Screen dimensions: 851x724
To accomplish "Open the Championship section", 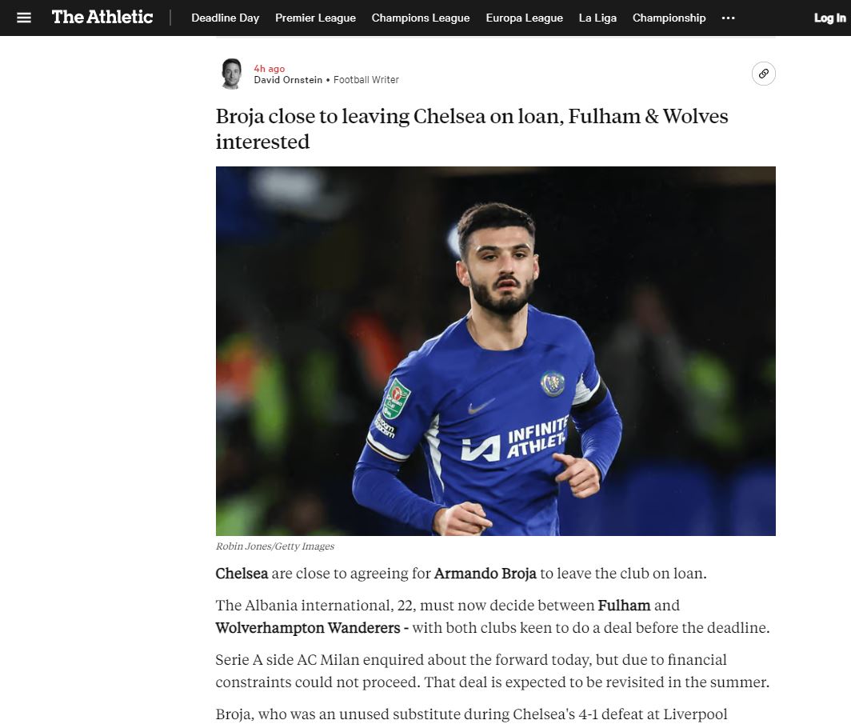I will [669, 18].
